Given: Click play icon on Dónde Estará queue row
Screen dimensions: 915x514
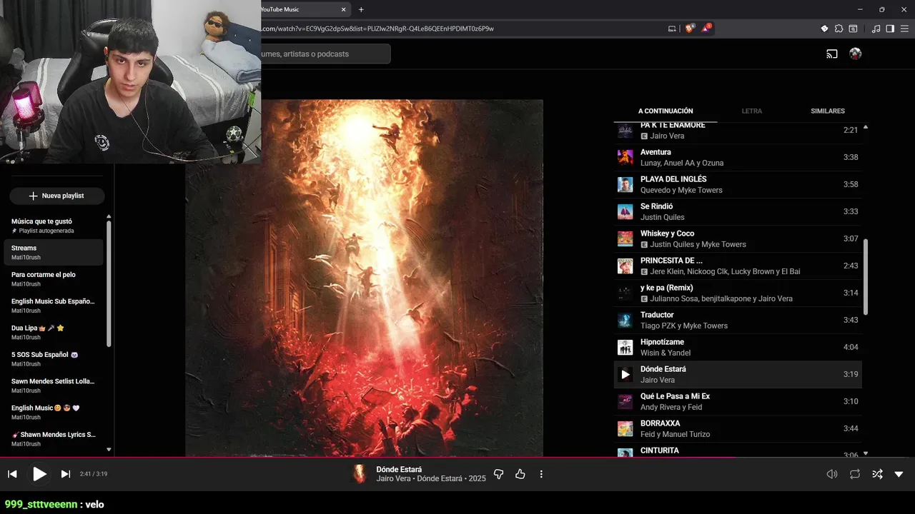Looking at the screenshot, I should 625,374.
